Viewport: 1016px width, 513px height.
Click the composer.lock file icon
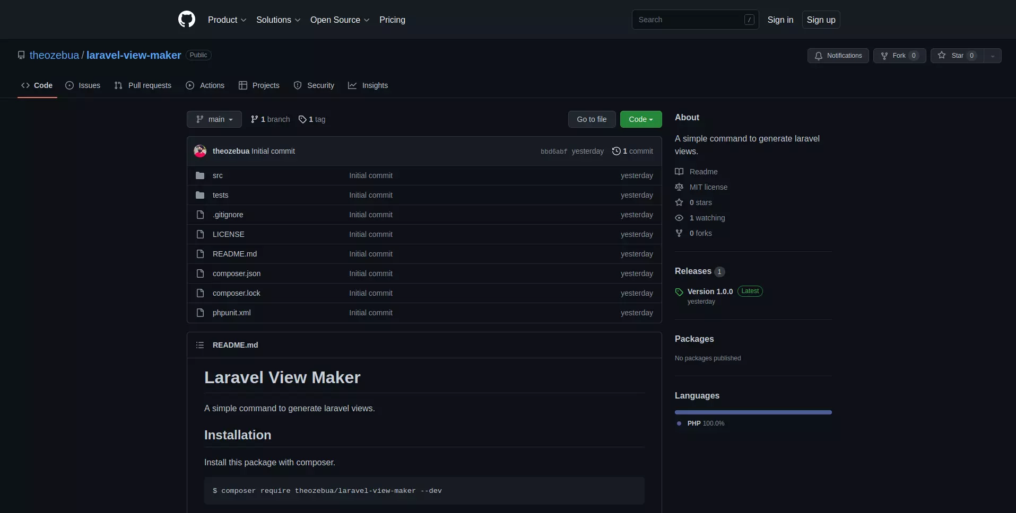tap(200, 293)
